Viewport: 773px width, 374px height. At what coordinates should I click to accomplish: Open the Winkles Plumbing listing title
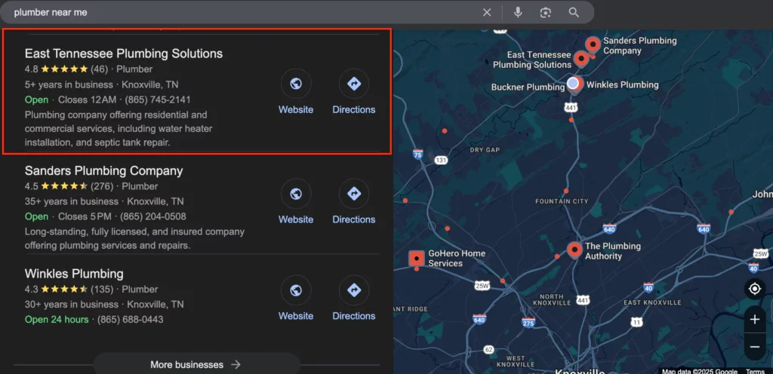[x=74, y=274]
